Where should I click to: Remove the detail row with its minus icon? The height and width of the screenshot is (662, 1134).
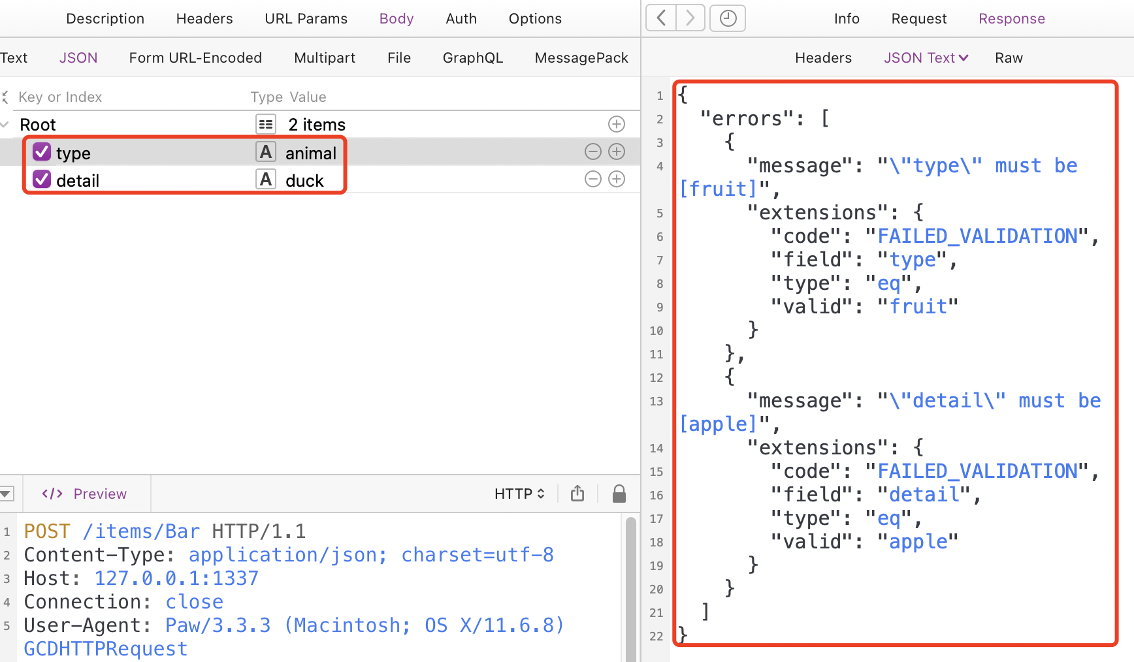pos(593,179)
